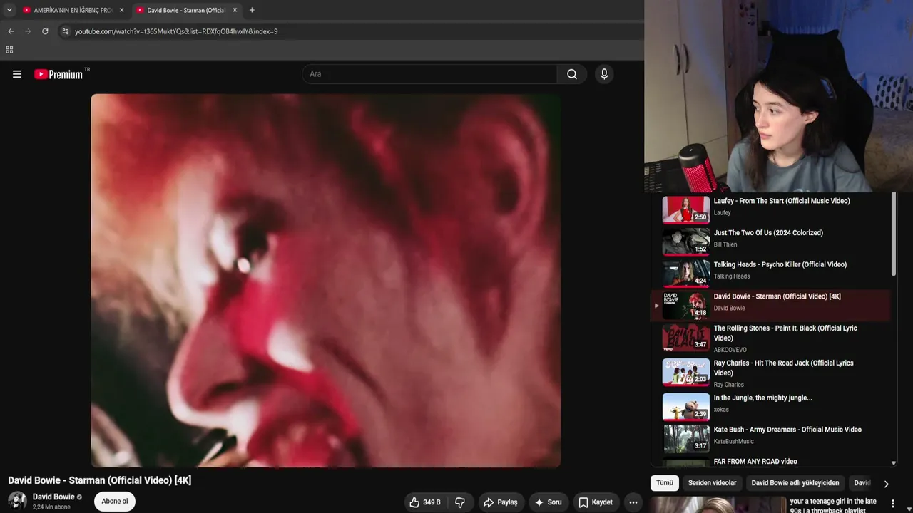This screenshot has width=913, height=513.
Task: Open "The Rolling Stones - Paint It, Black" title
Action: pos(785,333)
